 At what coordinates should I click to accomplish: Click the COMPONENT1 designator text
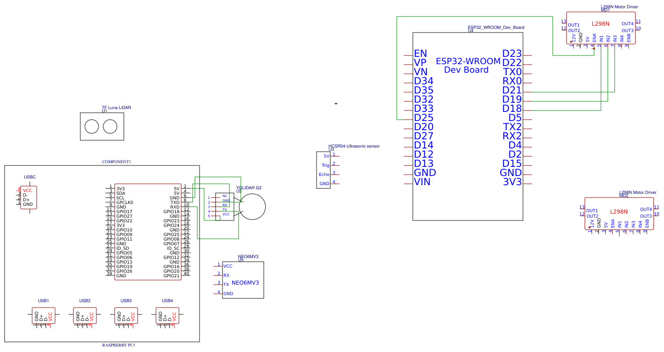(117, 162)
